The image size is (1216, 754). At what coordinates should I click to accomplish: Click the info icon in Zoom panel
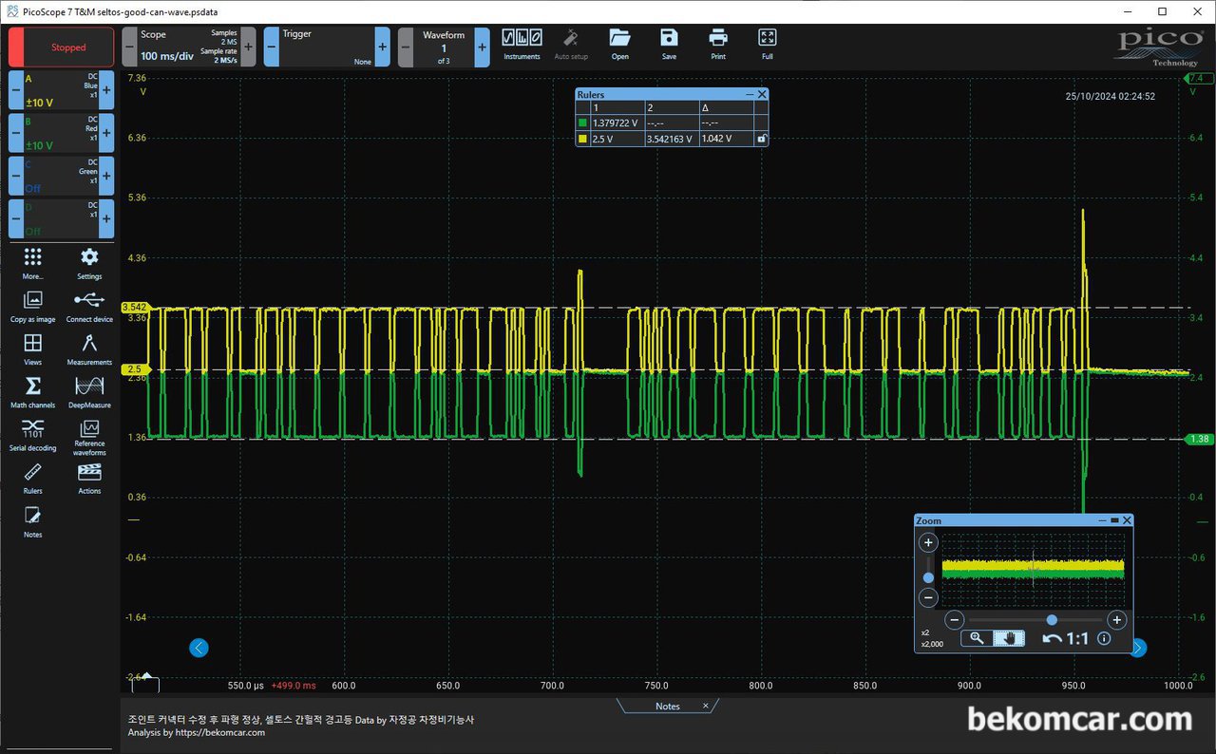pos(1104,639)
